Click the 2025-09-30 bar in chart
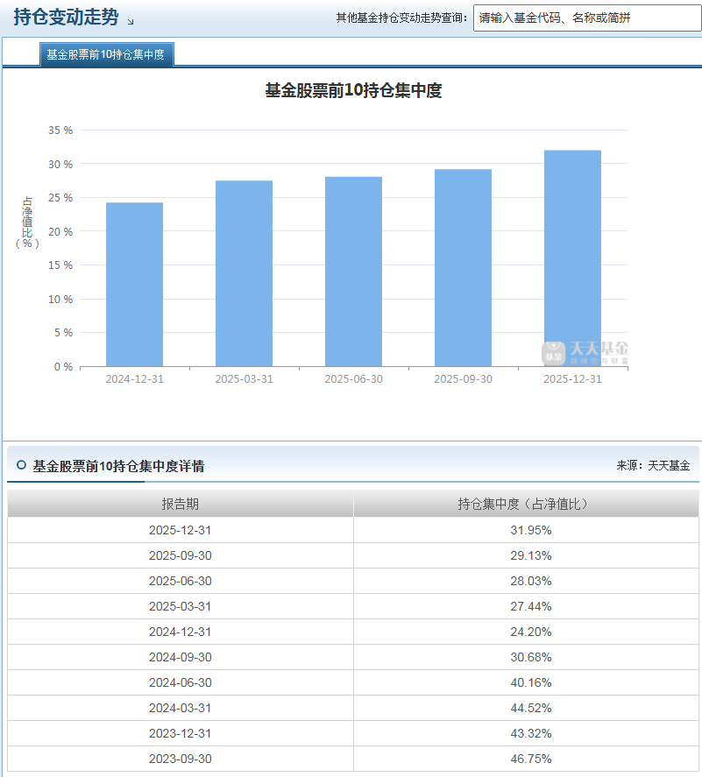 tap(463, 267)
